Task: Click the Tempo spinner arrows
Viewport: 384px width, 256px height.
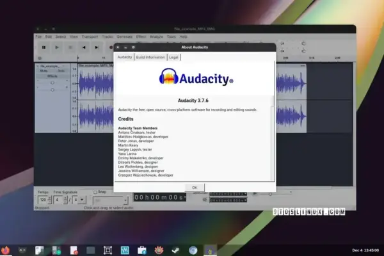Action: 50,200
